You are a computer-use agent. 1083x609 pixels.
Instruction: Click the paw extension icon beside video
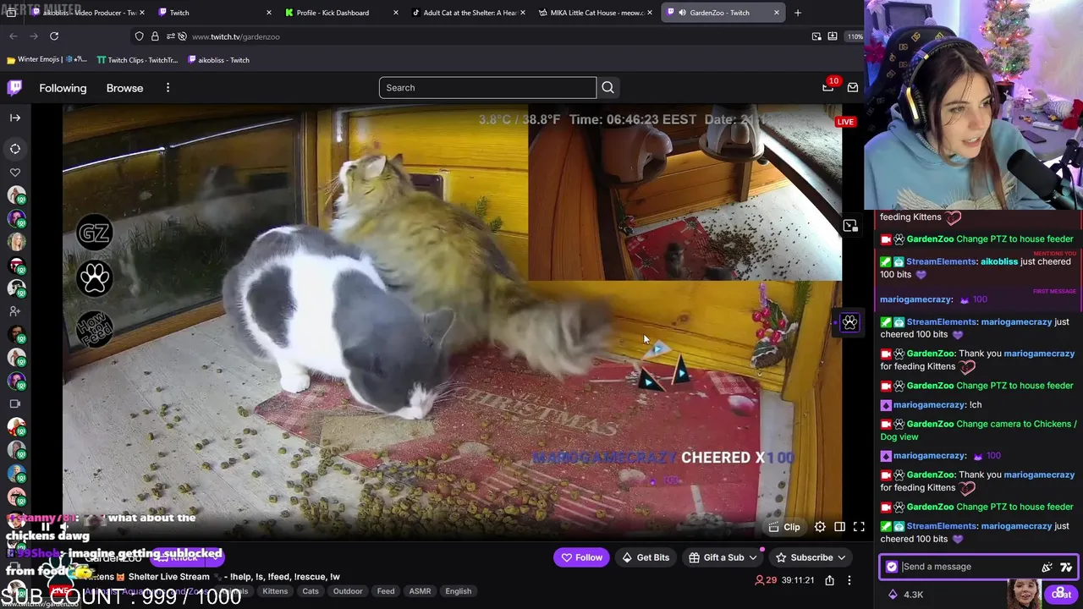pyautogui.click(x=849, y=322)
